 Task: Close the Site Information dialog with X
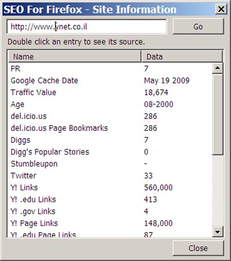221,9
